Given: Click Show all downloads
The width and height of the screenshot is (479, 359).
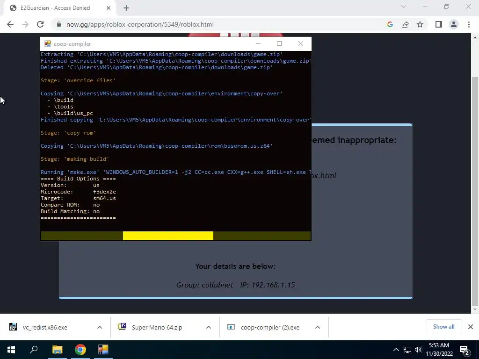Looking at the screenshot, I should [443, 327].
